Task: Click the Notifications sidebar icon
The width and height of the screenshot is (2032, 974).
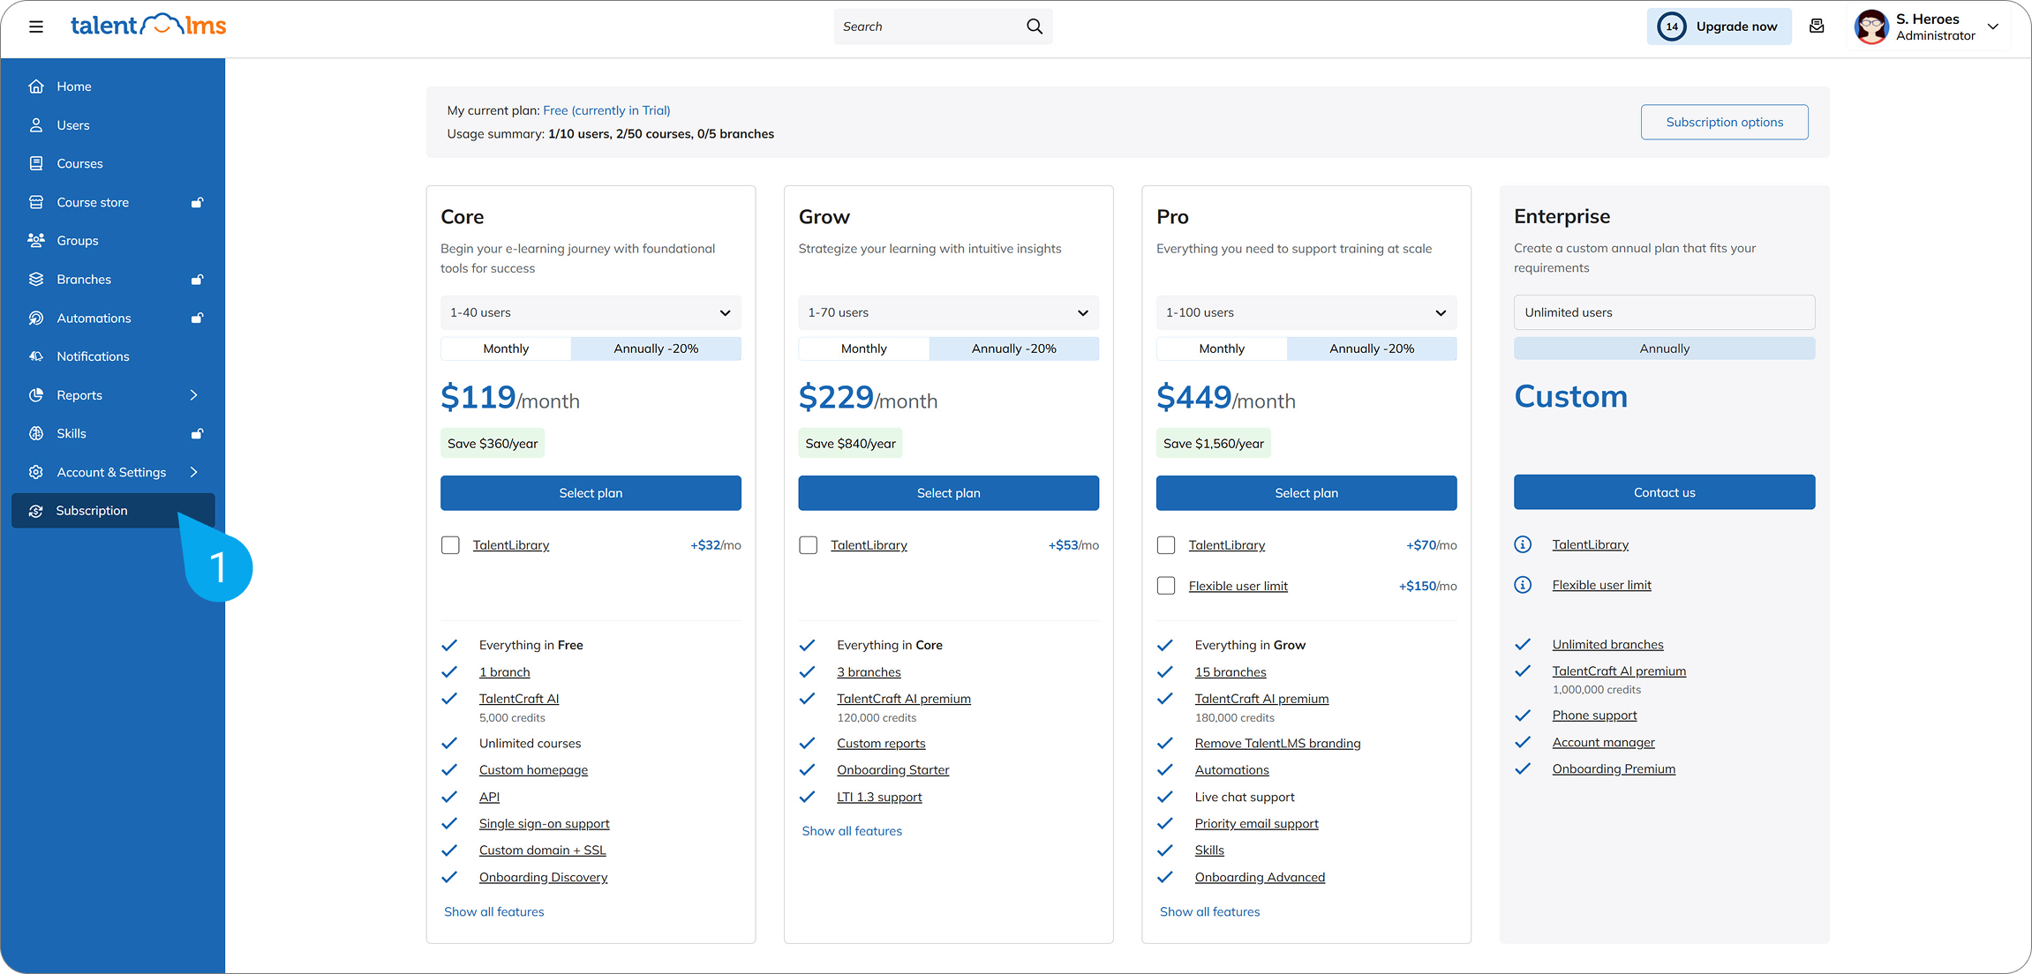Action: pos(36,356)
